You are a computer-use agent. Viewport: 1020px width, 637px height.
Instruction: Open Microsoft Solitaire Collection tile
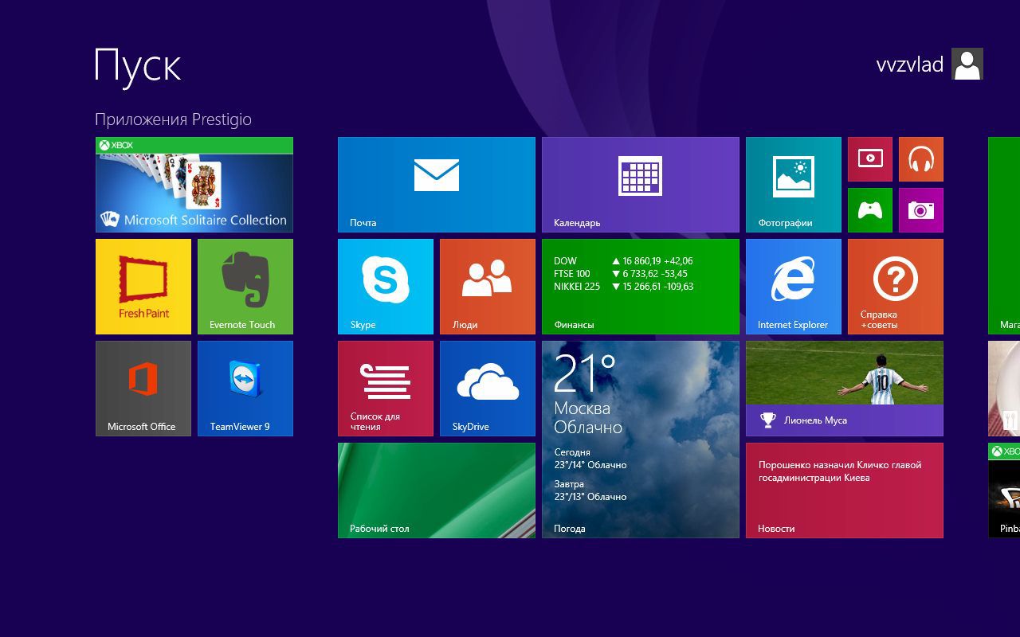pyautogui.click(x=194, y=185)
